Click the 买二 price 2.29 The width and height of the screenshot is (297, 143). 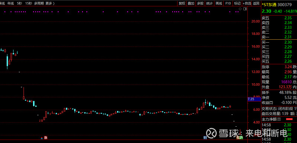click(288, 47)
